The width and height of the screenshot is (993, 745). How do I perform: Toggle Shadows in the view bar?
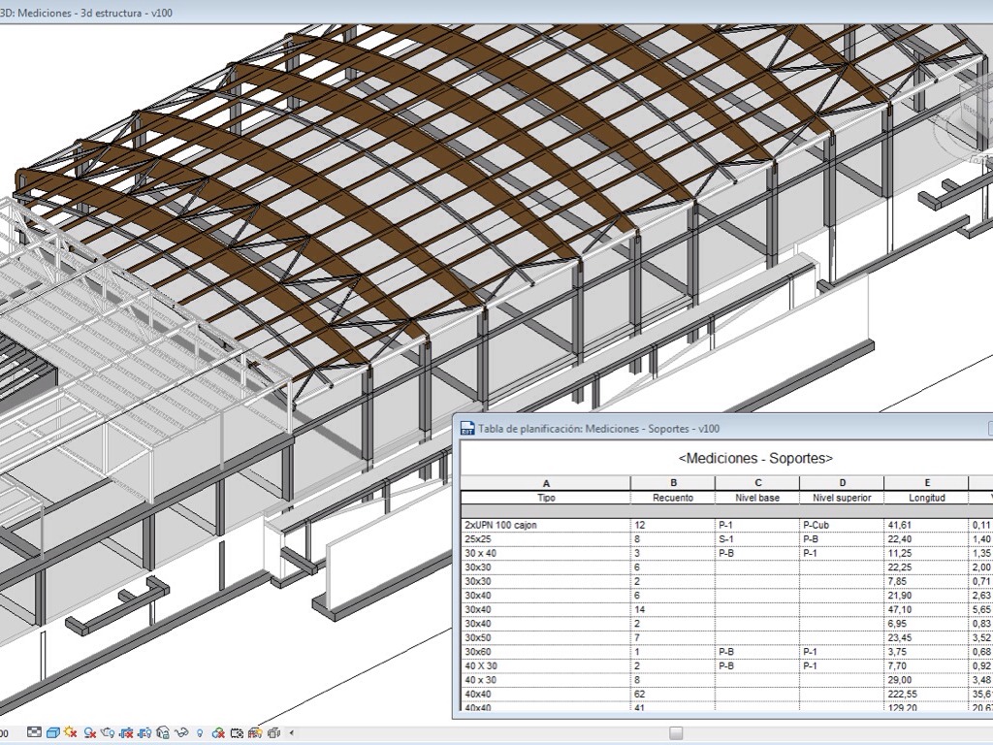click(x=90, y=732)
